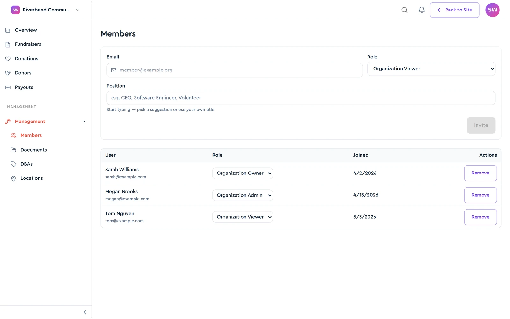Click the Documents folder icon
Viewport: 510px width, 319px height.
click(x=13, y=150)
